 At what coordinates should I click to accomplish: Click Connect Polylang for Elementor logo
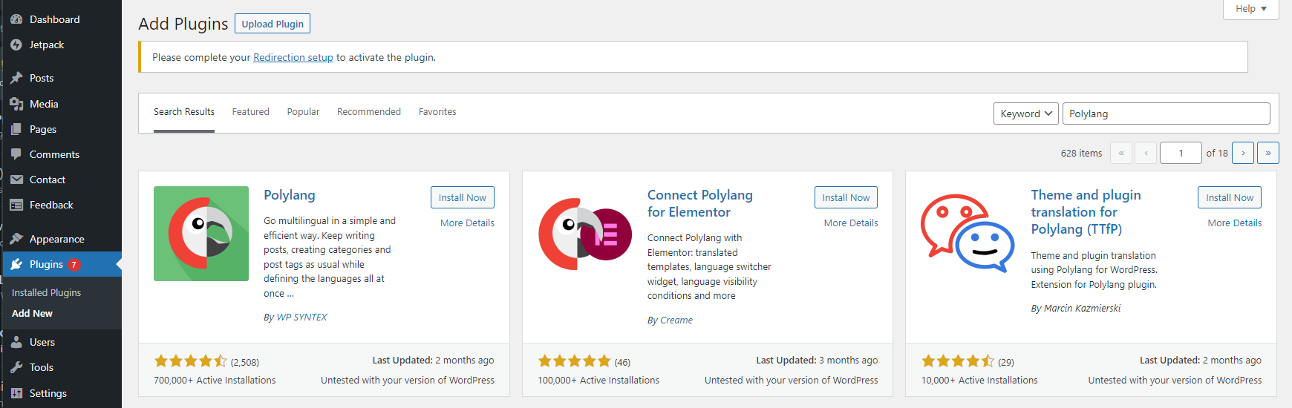pyautogui.click(x=585, y=234)
